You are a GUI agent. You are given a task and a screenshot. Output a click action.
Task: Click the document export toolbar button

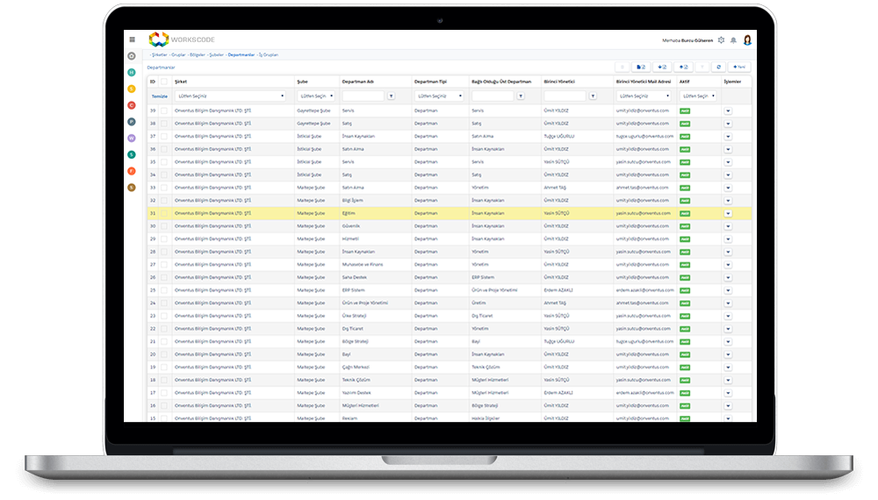click(x=641, y=68)
